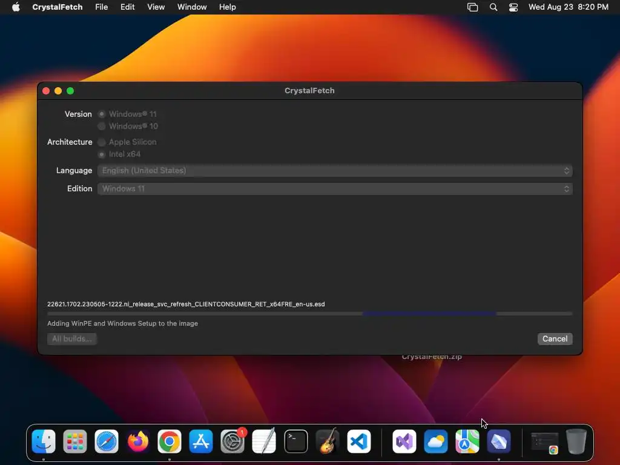Launch Firefox from the dock
Screen dimensions: 620x465
[138, 441]
